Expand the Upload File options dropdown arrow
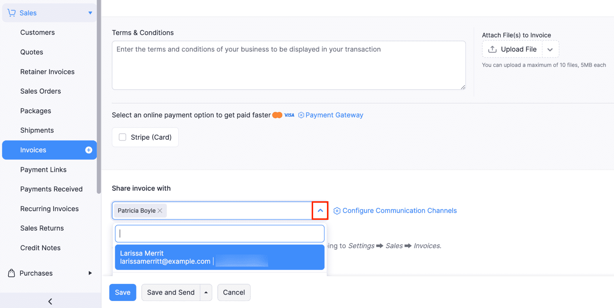Image resolution: width=614 pixels, height=308 pixels. click(x=550, y=49)
